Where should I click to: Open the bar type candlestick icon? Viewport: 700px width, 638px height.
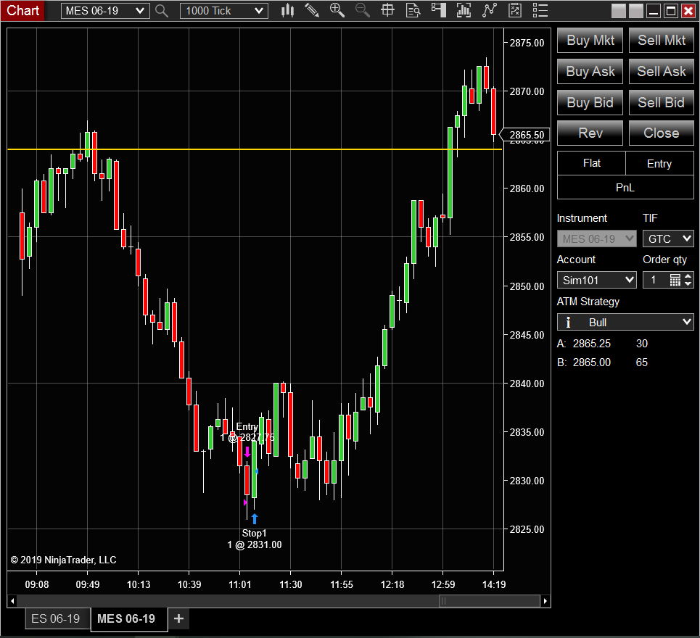[x=287, y=11]
